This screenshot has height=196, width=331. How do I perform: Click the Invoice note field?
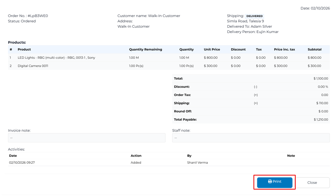coord(87,138)
